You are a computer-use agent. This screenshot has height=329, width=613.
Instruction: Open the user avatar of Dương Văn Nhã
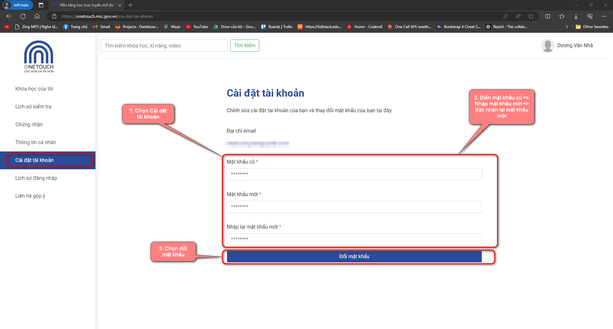[548, 46]
